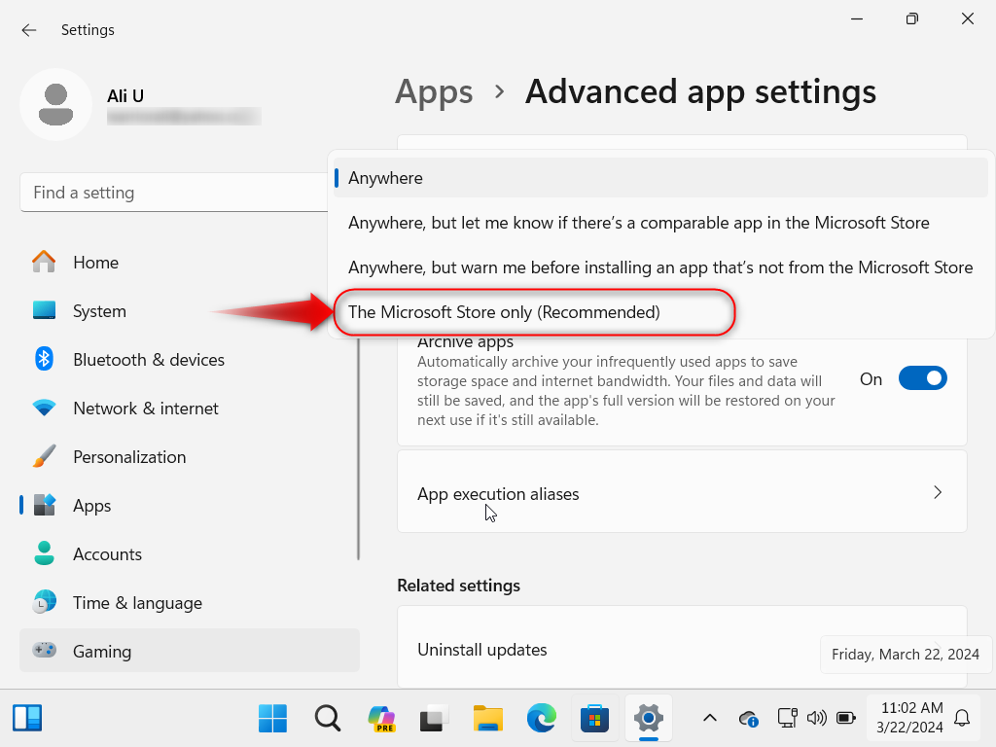This screenshot has width=996, height=747.
Task: Click the Accounts person icon
Action: [44, 553]
